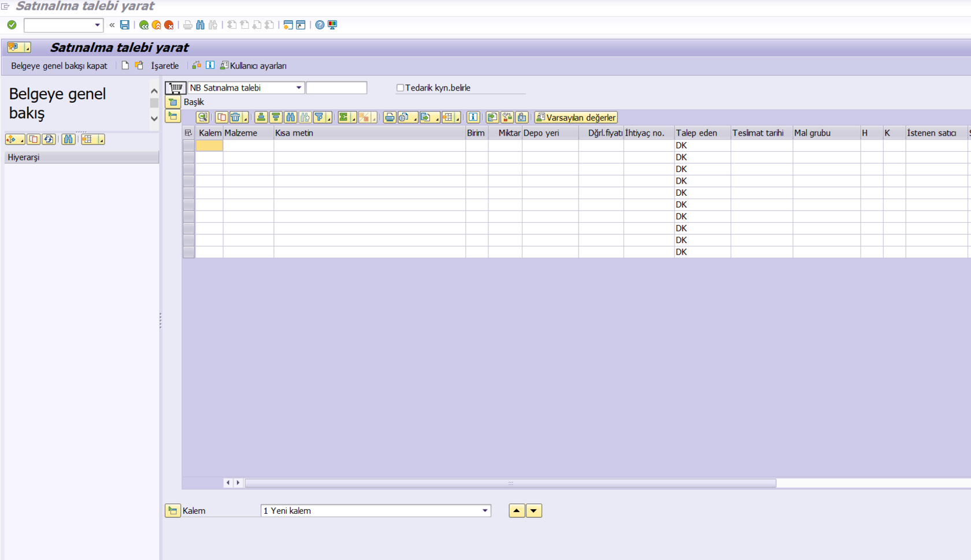Open the selection variant dropdown in overview panel
The image size is (971, 560).
click(x=15, y=139)
